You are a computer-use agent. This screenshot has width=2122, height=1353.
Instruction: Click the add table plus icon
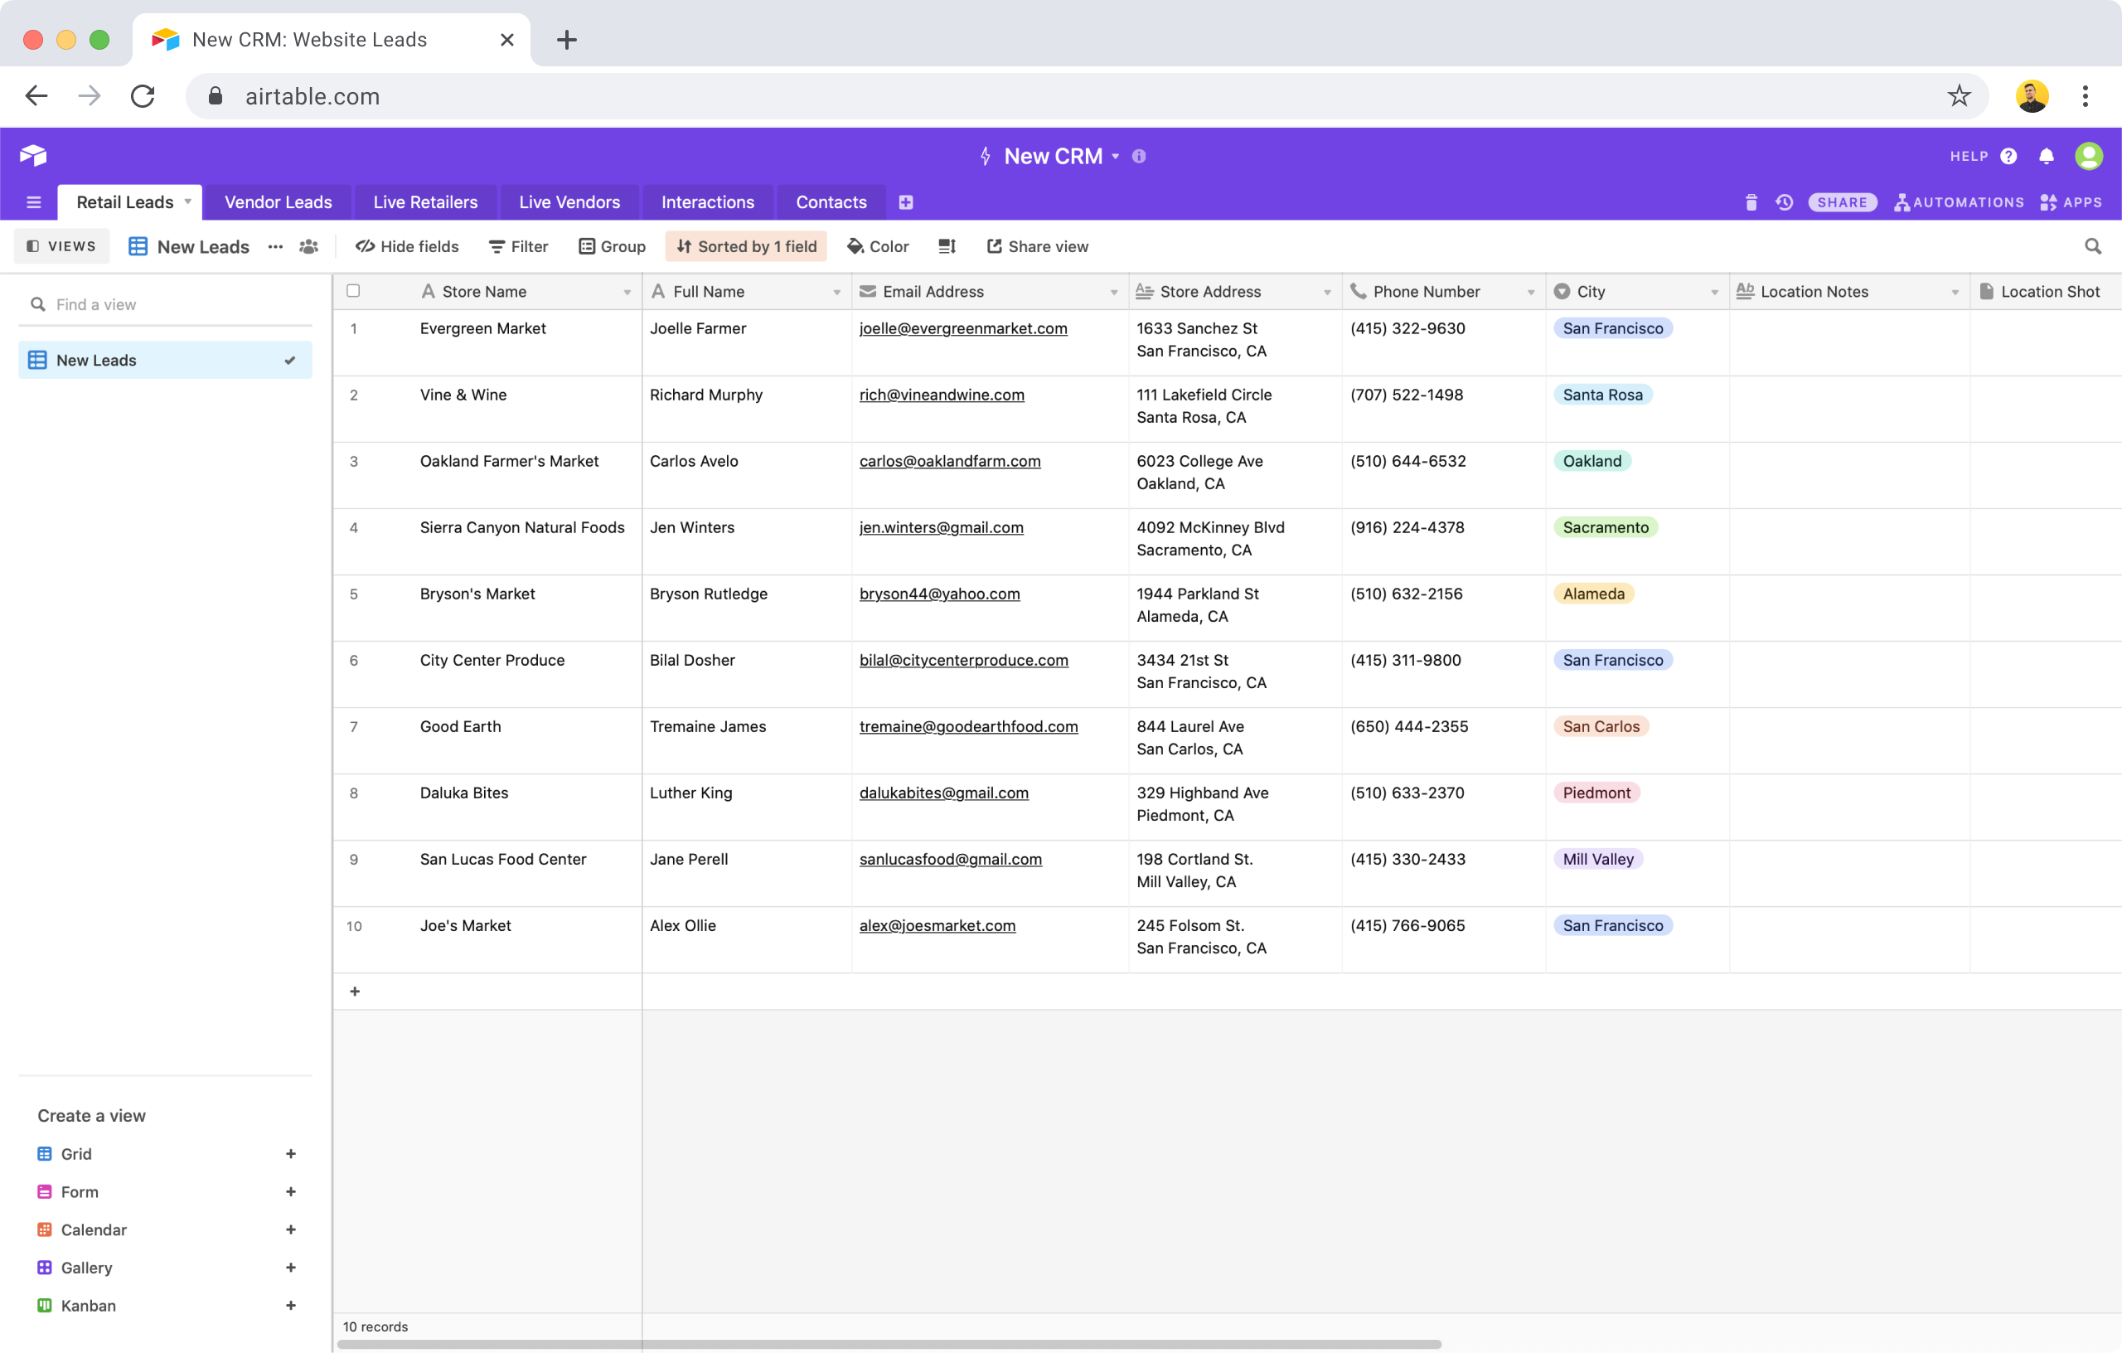[906, 203]
